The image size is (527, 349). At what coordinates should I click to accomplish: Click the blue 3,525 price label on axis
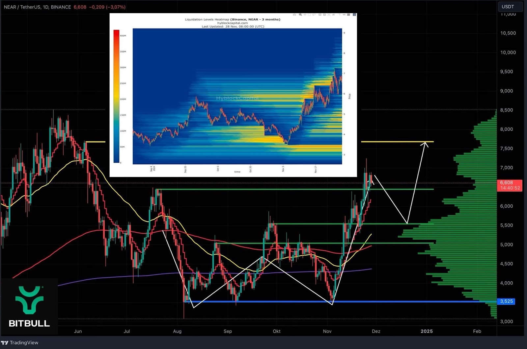pyautogui.click(x=507, y=301)
